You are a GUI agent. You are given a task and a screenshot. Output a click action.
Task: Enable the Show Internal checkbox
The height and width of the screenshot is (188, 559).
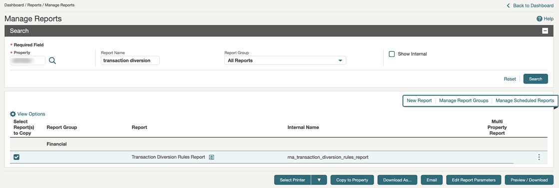click(x=392, y=54)
